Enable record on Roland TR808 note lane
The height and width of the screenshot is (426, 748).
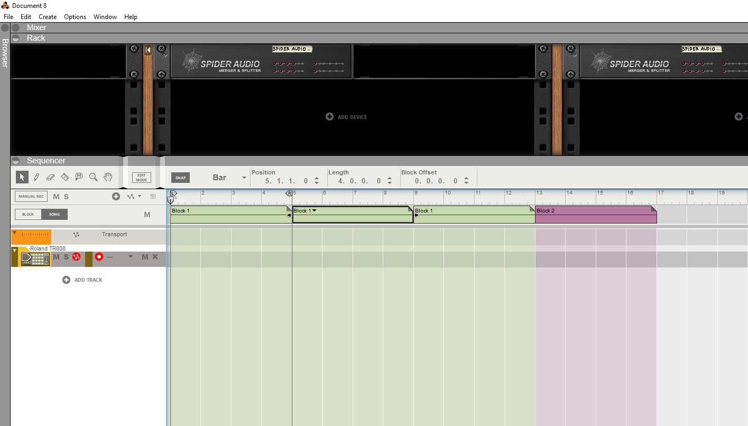pyautogui.click(x=99, y=257)
